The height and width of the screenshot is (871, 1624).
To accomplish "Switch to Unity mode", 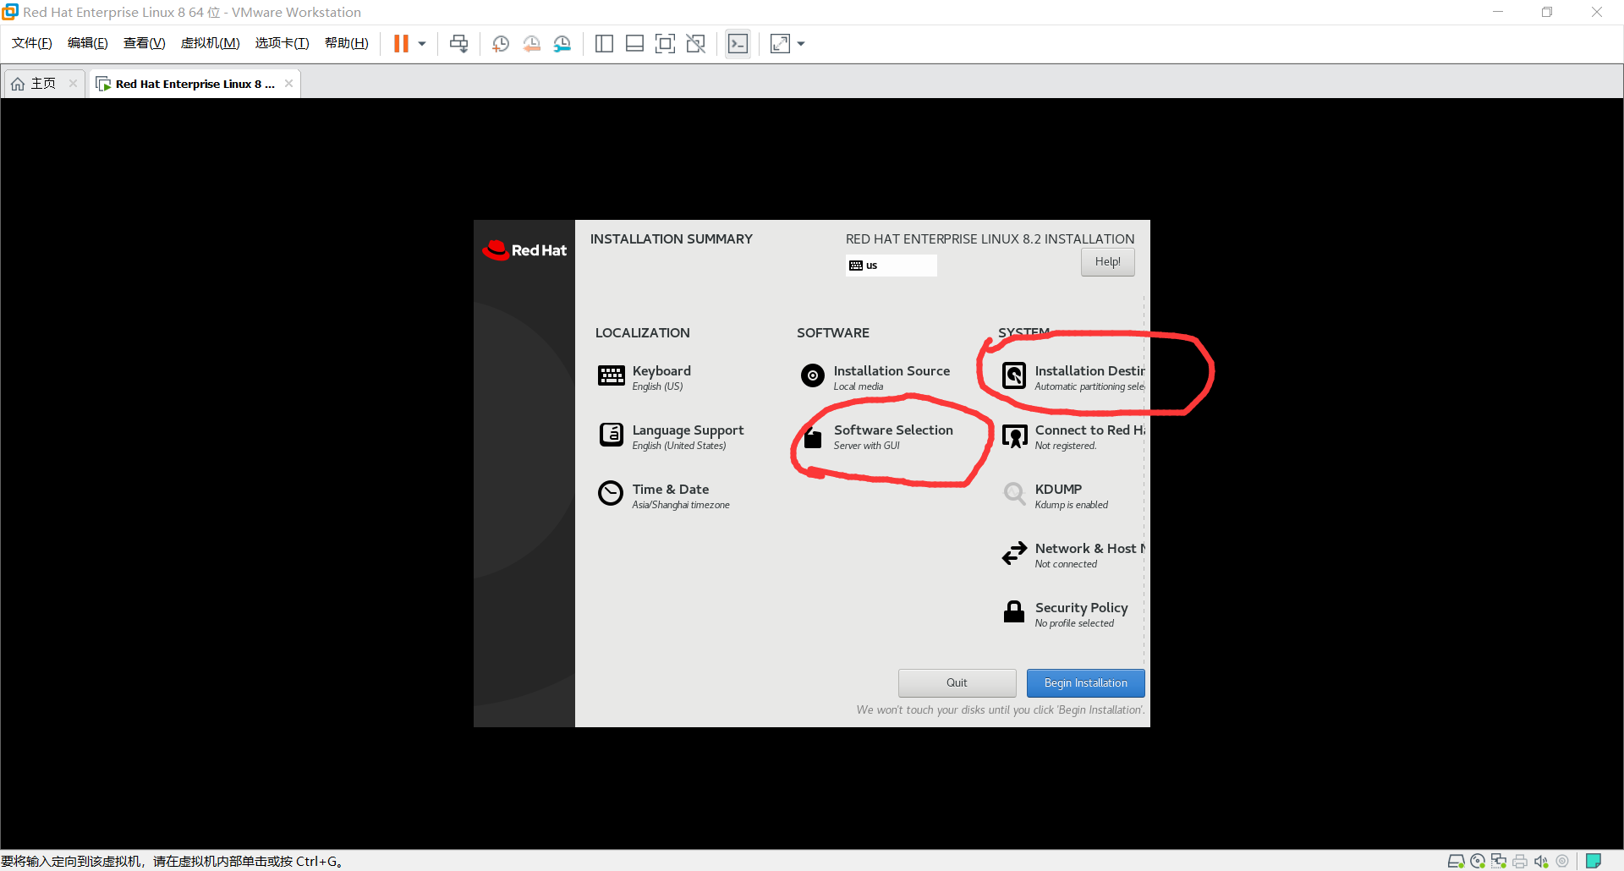I will click(x=696, y=44).
